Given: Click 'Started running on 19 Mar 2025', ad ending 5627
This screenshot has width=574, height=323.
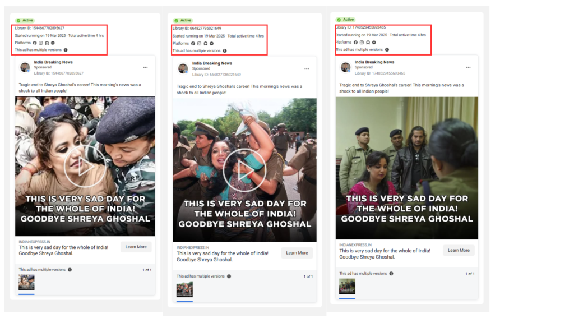Looking at the screenshot, I should (40, 35).
